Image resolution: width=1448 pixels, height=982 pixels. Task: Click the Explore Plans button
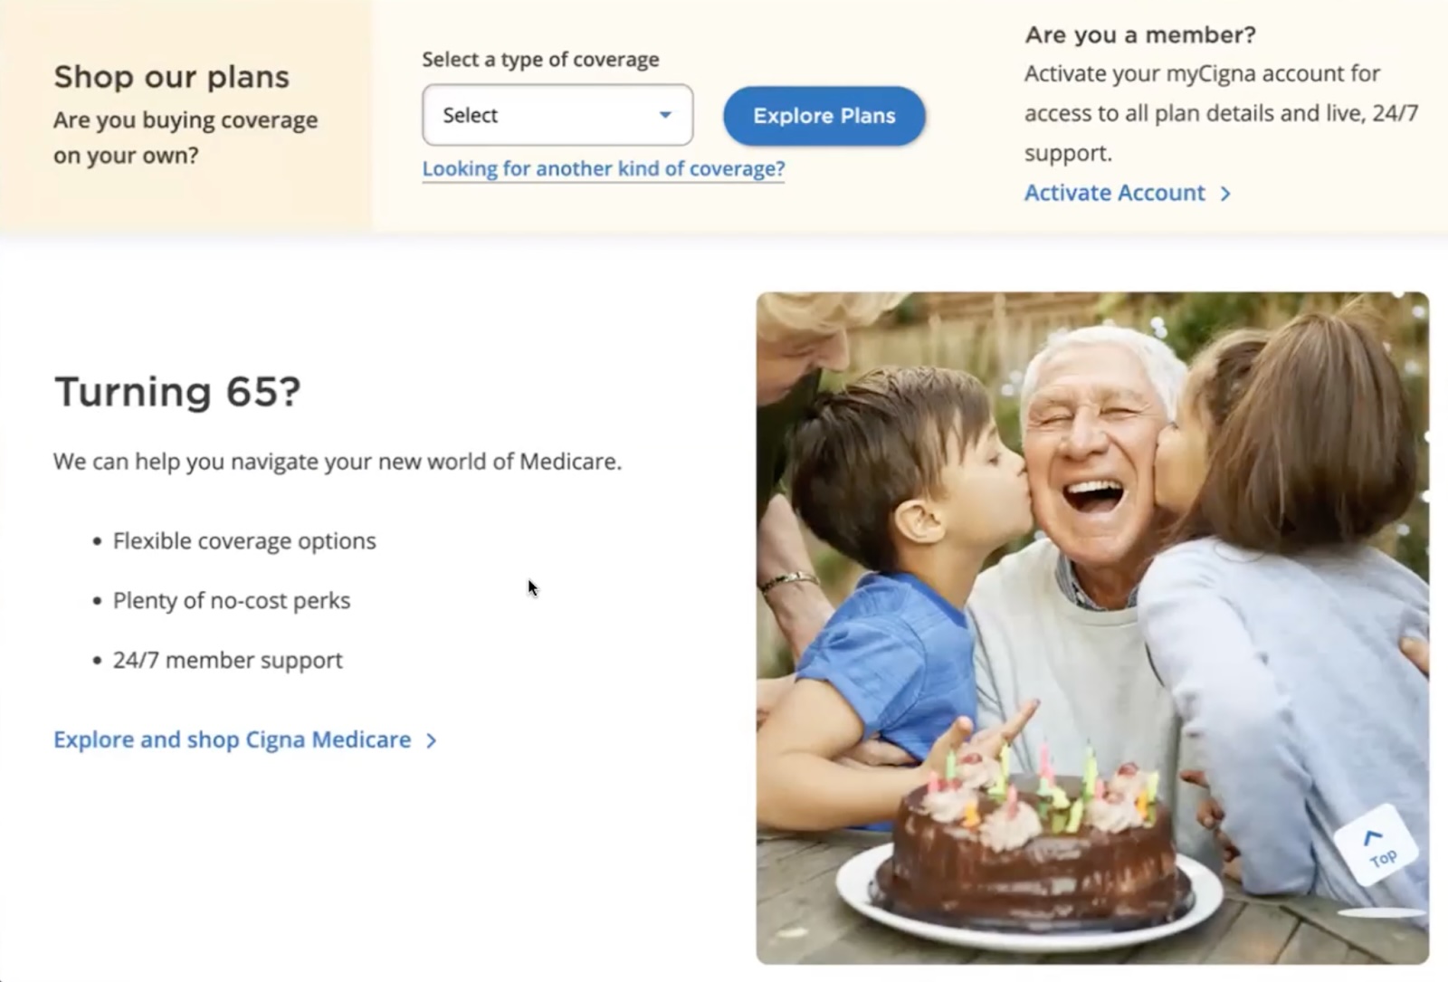click(x=824, y=116)
